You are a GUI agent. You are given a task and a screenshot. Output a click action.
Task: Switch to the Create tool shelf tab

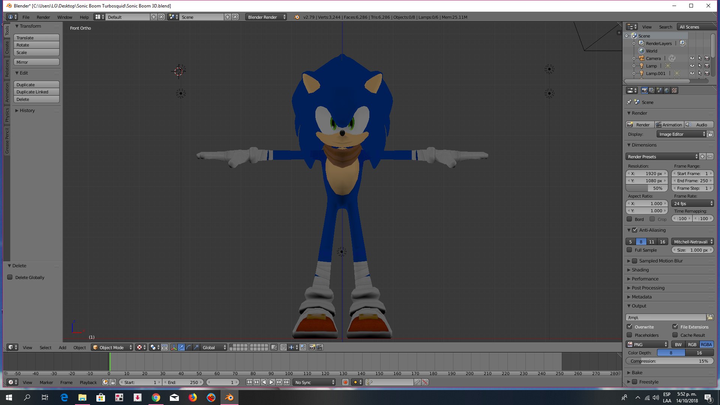[7, 48]
